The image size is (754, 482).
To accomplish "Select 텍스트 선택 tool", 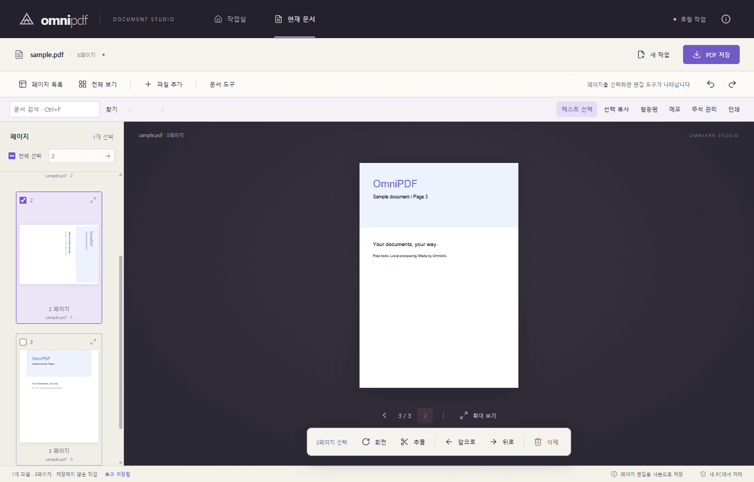I will [x=577, y=109].
